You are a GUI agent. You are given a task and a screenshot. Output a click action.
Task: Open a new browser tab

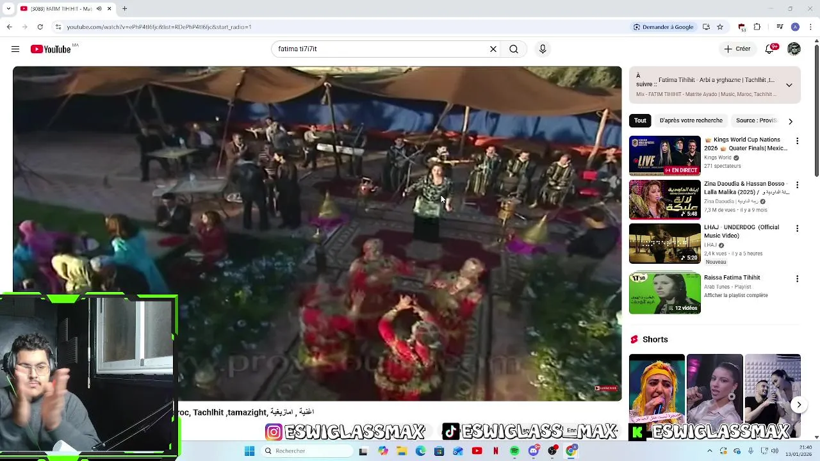[125, 9]
